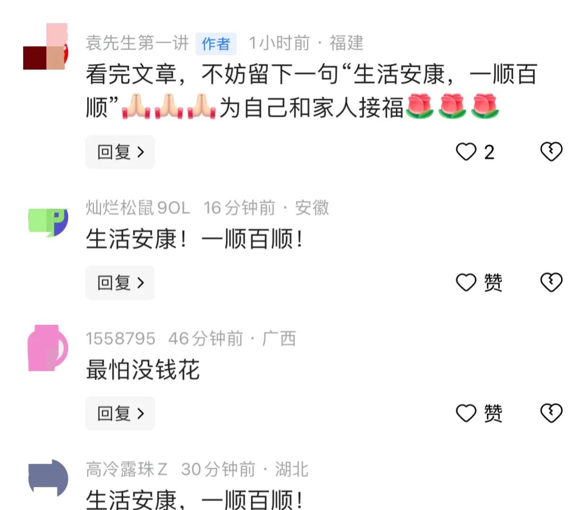Open avatar of 灿烂松鼠90L
588x510 pixels.
48,223
